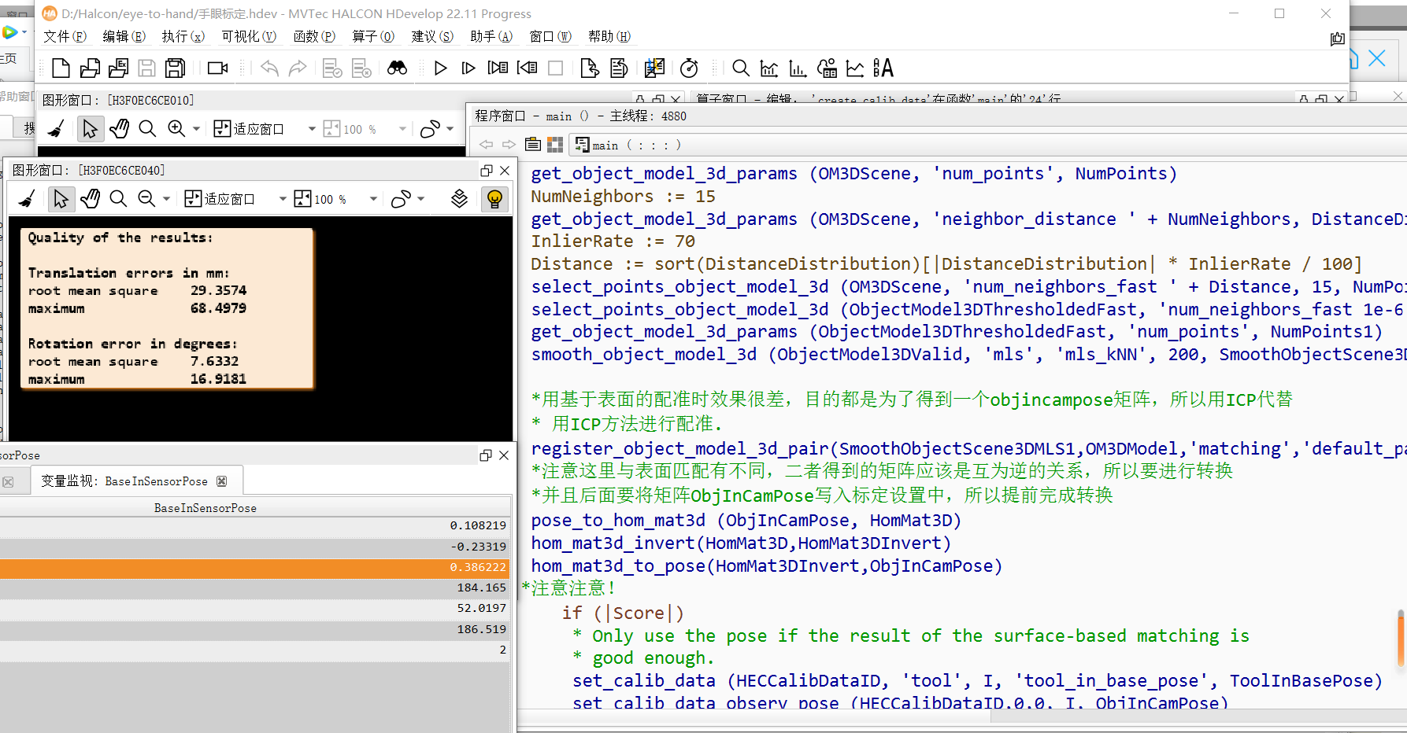Select highlighted value 0.386222 row

tap(255, 567)
